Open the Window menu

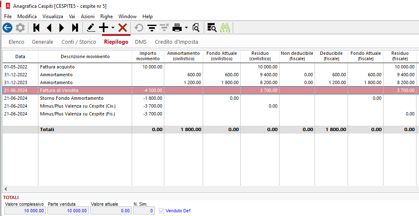point(128,16)
